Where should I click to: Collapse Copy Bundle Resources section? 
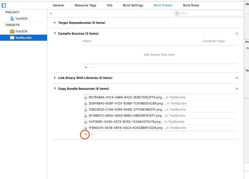(55, 89)
